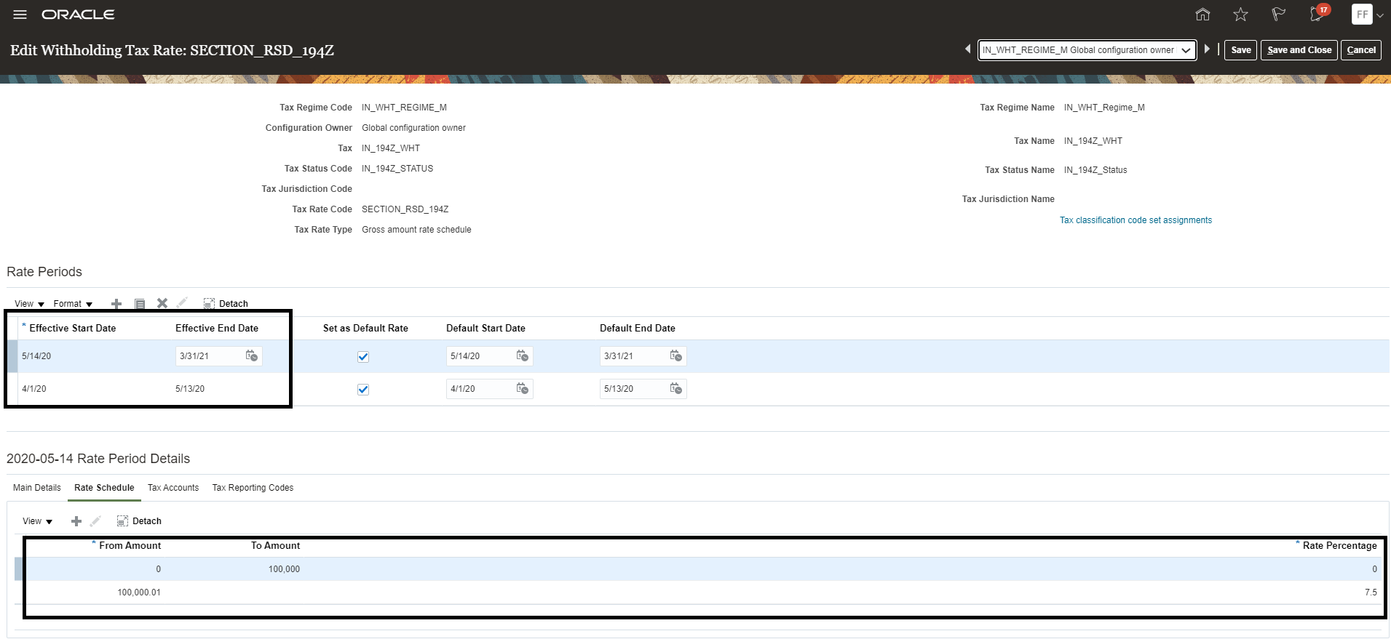1391x639 pixels.
Task: Go to the Home page icon
Action: tap(1202, 15)
